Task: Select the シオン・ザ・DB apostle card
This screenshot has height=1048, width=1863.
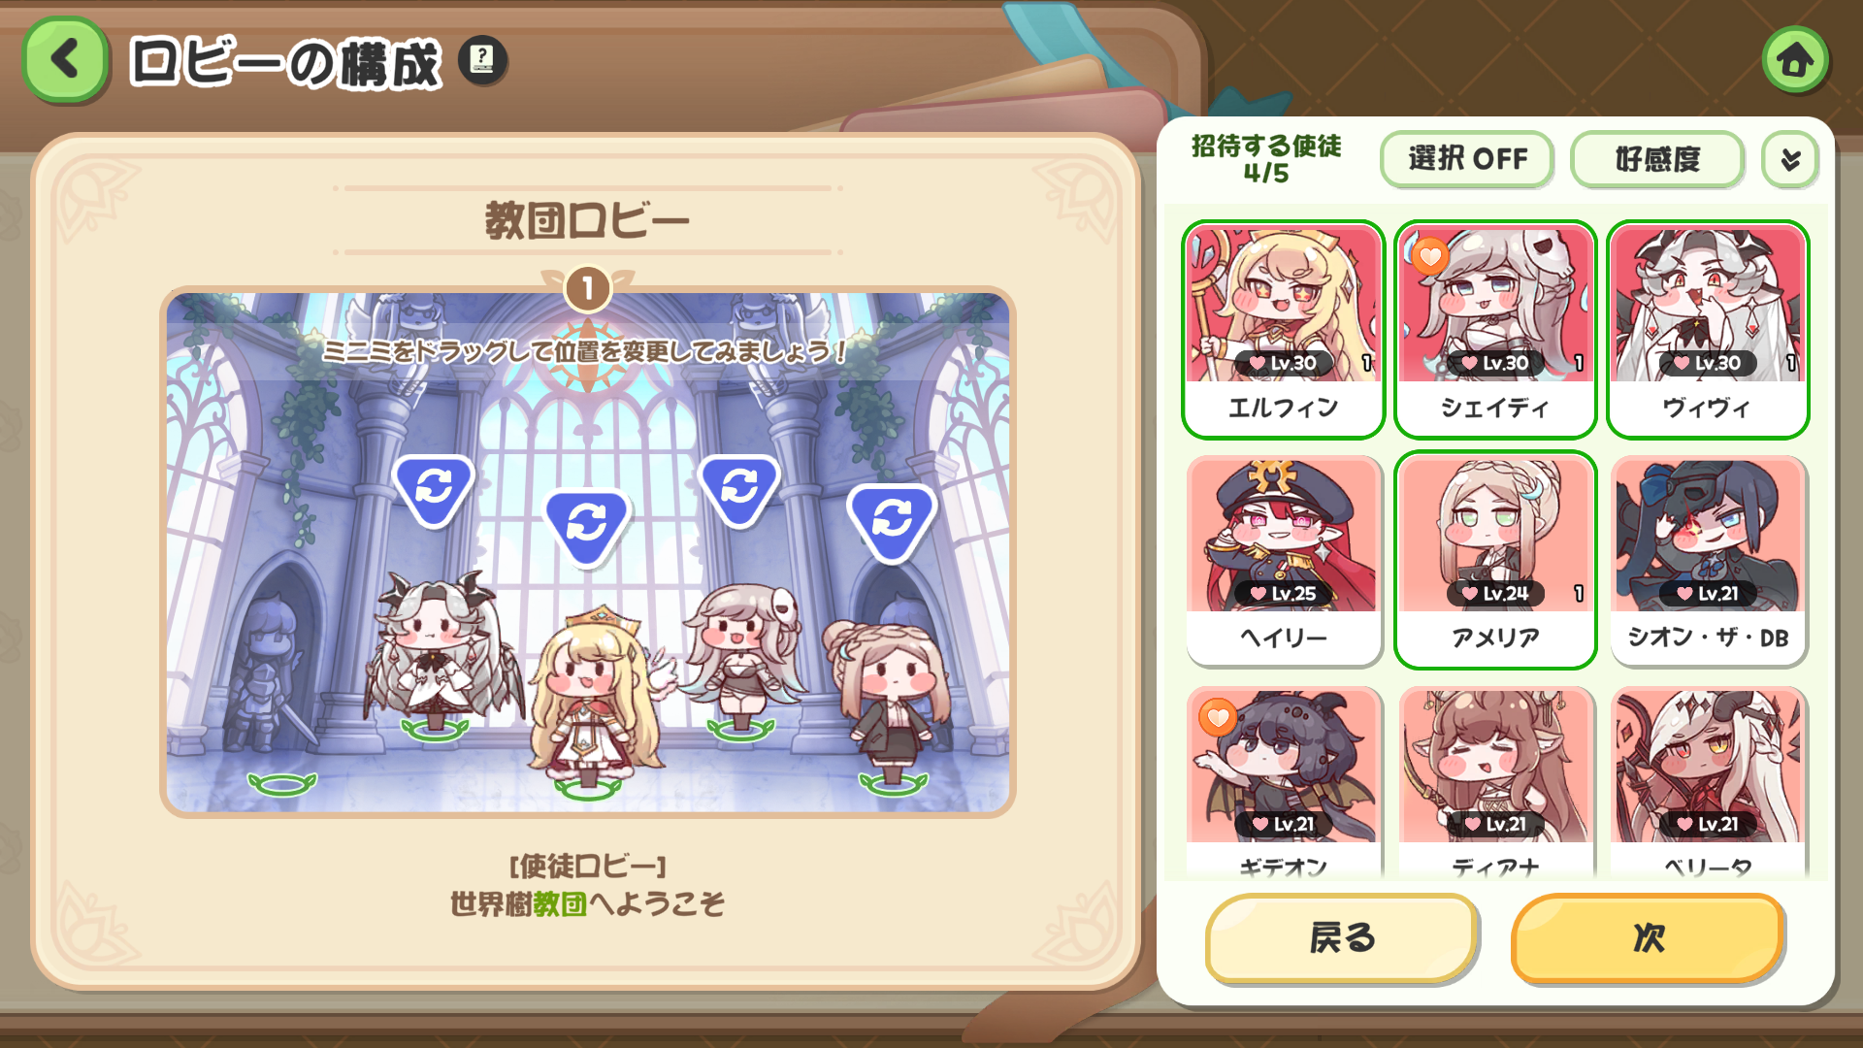Action: point(1708,560)
